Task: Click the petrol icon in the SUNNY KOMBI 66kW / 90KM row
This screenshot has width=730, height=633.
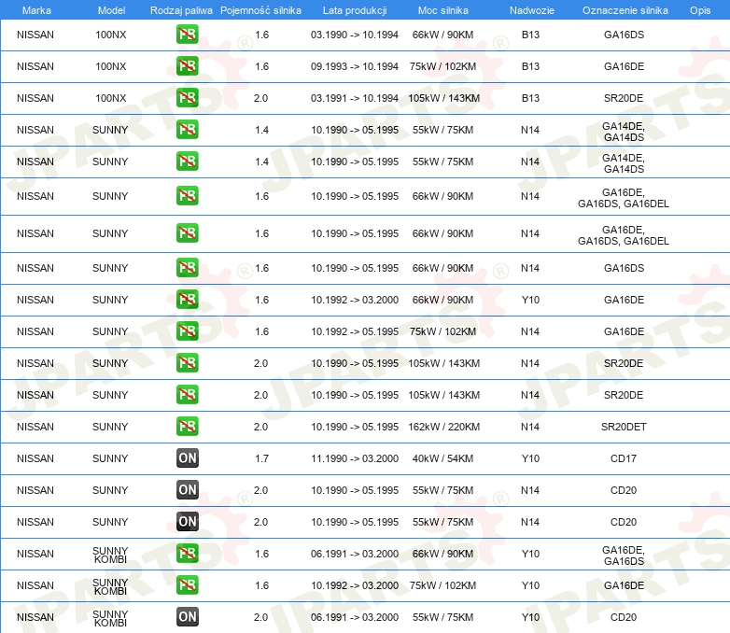Action: click(x=187, y=554)
